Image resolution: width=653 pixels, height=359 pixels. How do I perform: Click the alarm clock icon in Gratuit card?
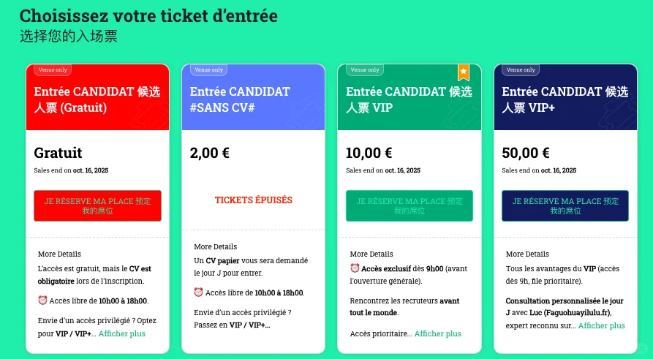click(x=42, y=301)
